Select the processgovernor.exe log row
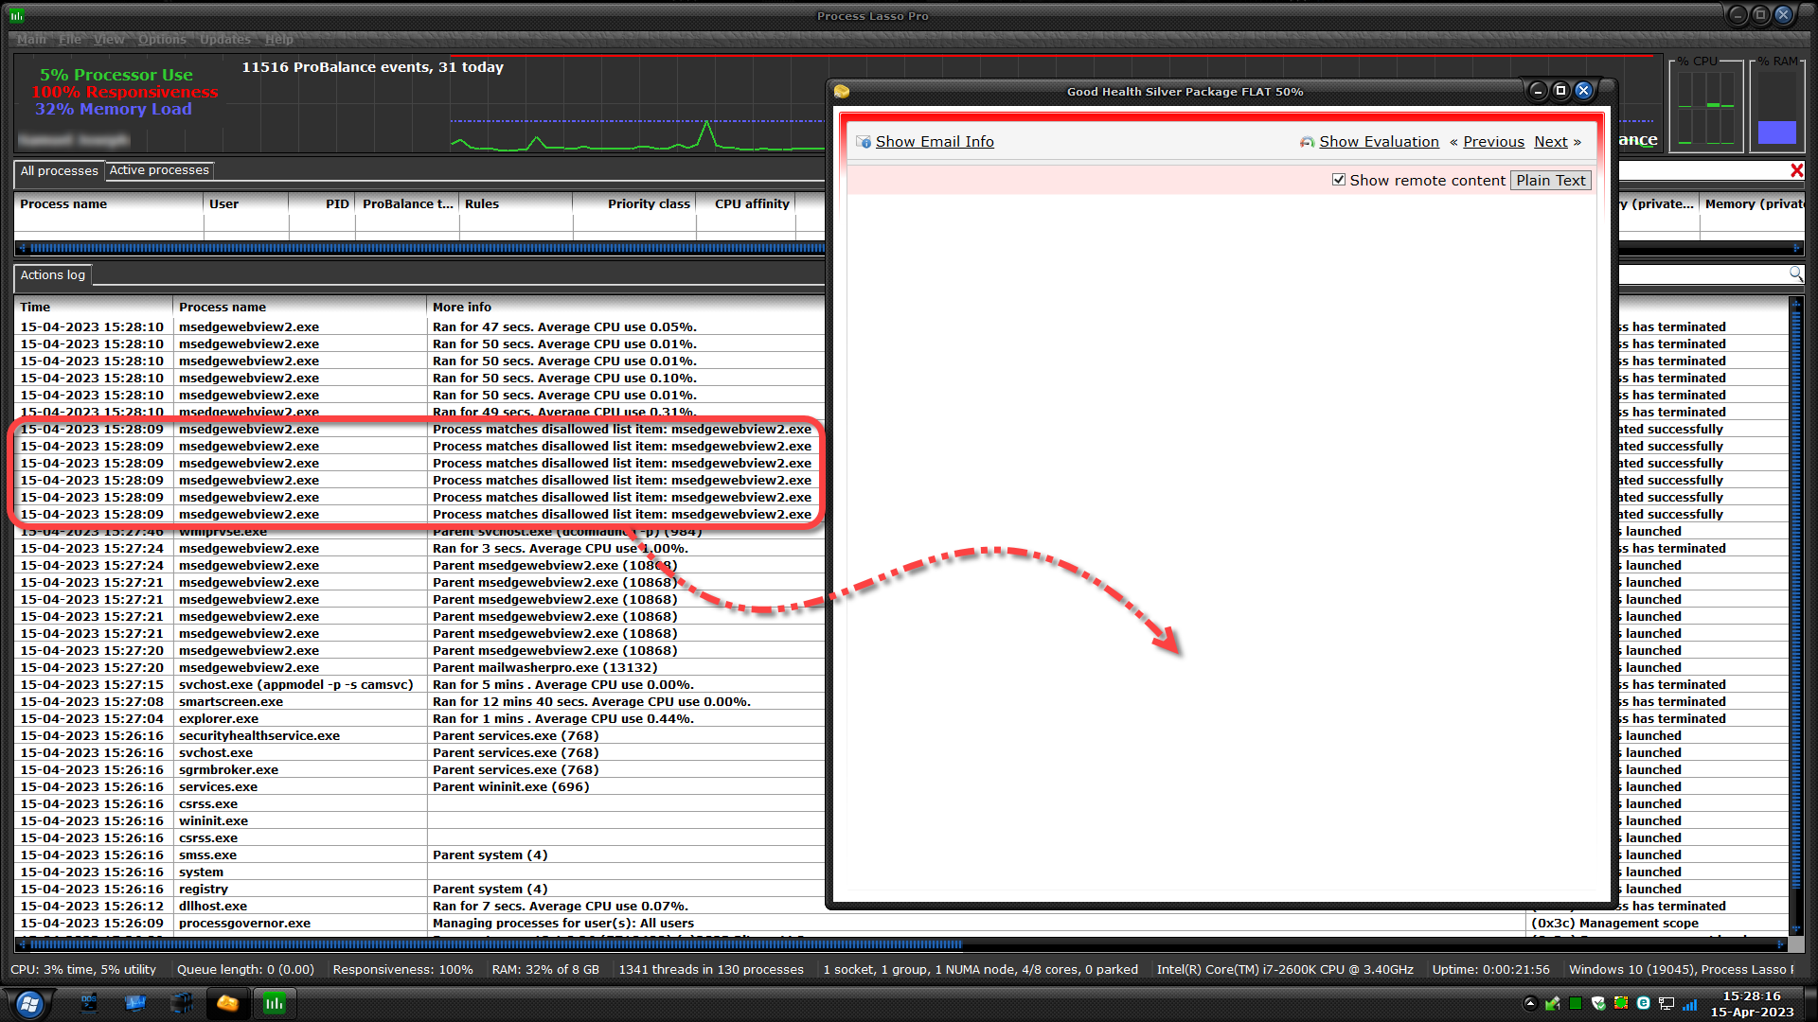Image resolution: width=1818 pixels, height=1022 pixels. click(x=901, y=923)
